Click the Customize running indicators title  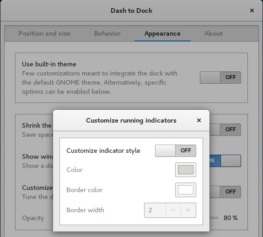[x=131, y=120]
